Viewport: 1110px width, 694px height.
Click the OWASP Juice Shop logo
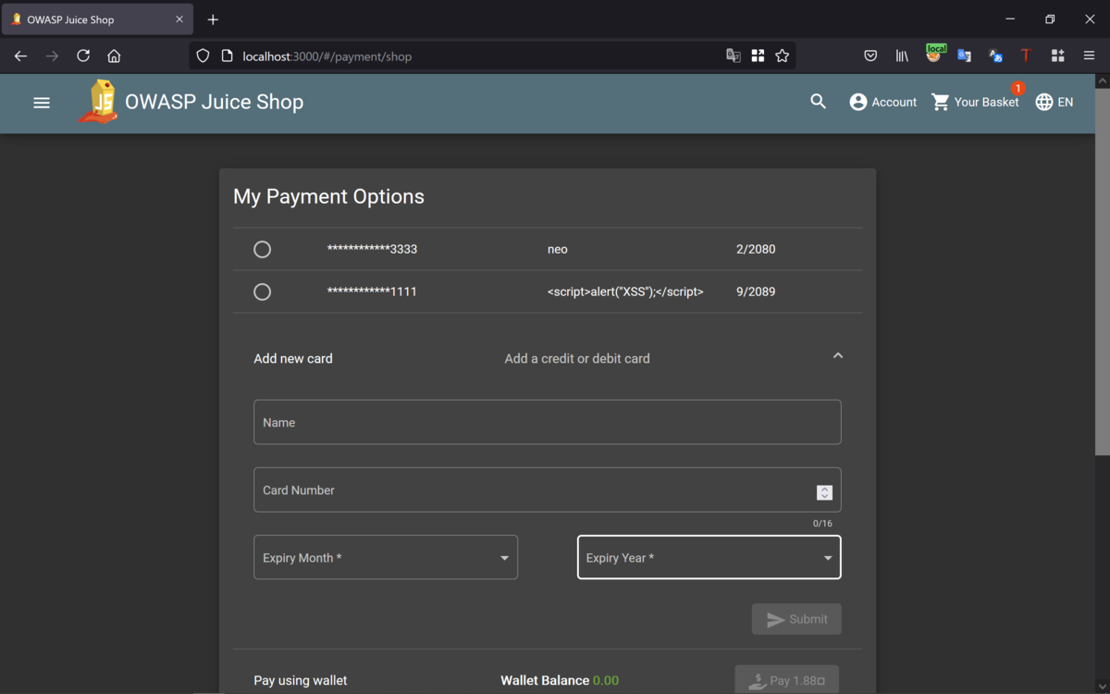(99, 102)
